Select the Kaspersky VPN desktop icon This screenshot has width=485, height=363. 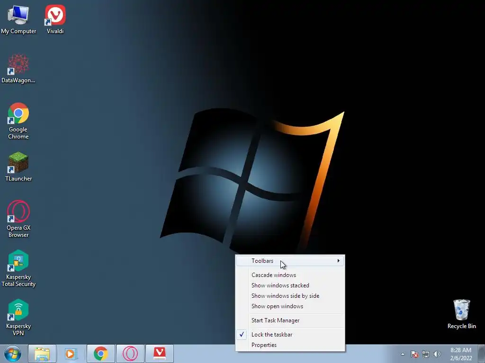18,317
